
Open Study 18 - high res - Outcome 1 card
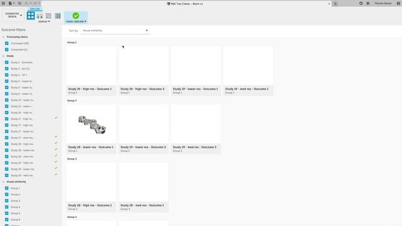click(x=91, y=188)
